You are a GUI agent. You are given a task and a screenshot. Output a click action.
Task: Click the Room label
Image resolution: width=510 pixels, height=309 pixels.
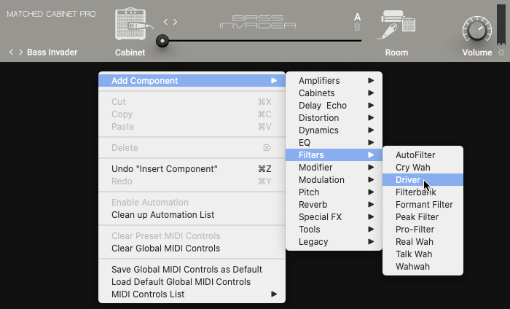click(x=396, y=52)
